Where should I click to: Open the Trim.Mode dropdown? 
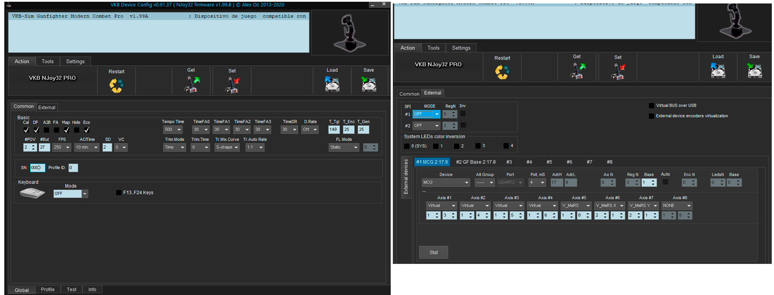pos(175,147)
